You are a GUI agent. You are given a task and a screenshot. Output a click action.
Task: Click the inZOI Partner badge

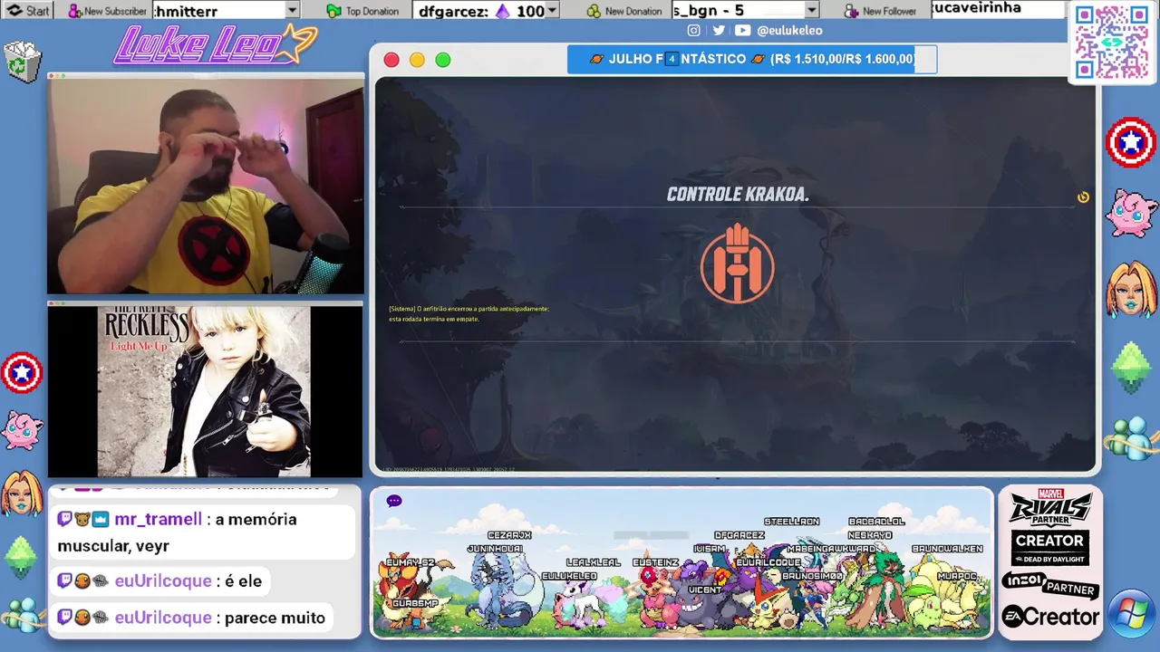point(1050,585)
